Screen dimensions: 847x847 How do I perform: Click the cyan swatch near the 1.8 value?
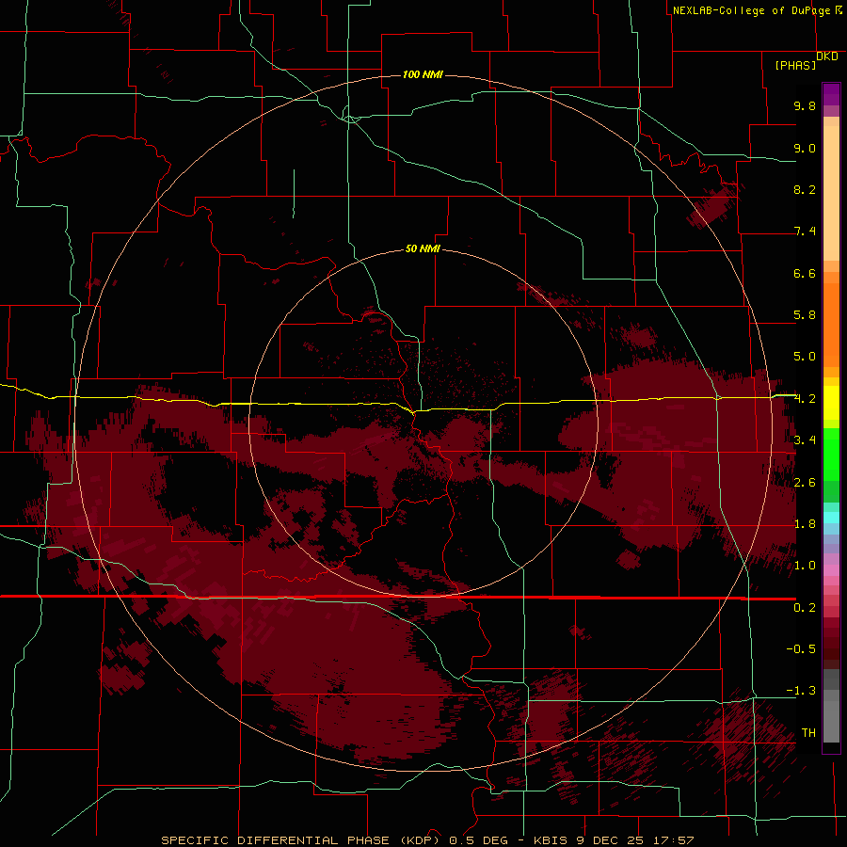coord(831,518)
